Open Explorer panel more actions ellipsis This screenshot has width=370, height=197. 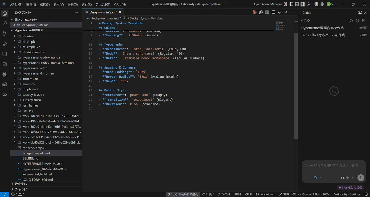pos(76,13)
